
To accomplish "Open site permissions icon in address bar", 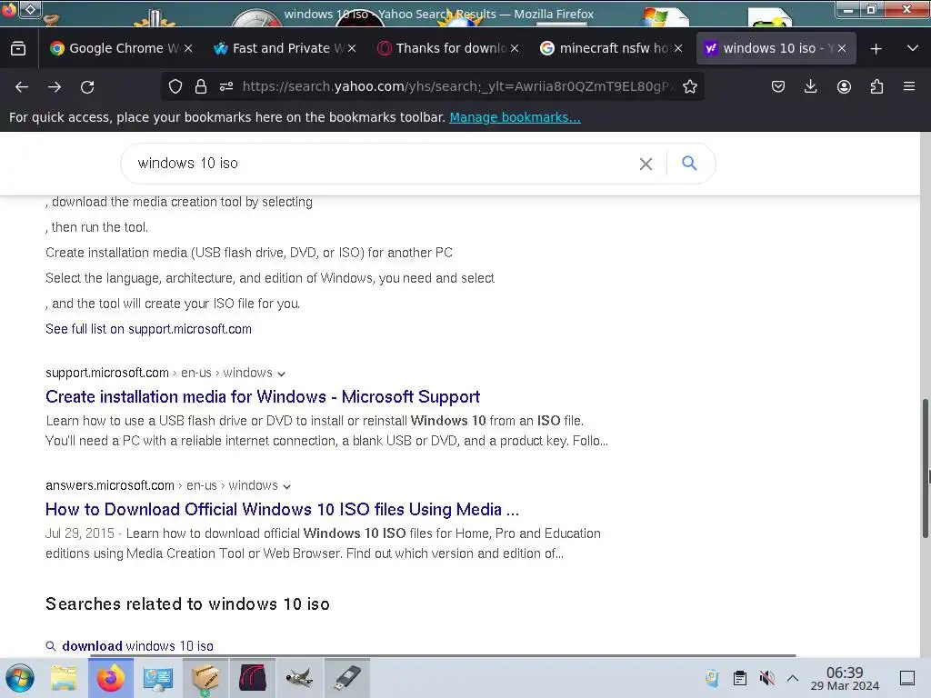I will click(226, 86).
